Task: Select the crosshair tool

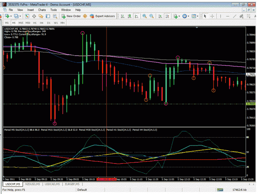Action: (212, 16)
